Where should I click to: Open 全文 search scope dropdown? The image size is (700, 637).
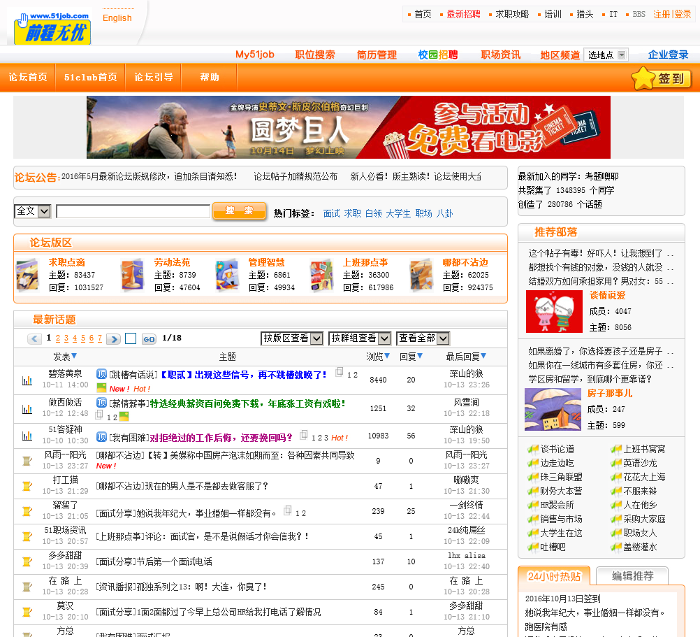click(33, 211)
